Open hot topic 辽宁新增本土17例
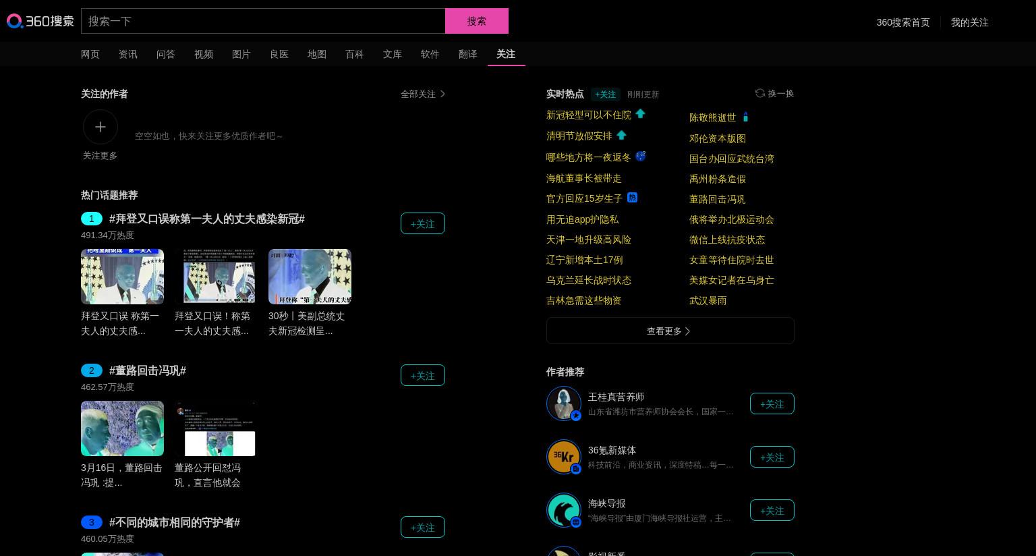This screenshot has width=1036, height=556. (585, 260)
